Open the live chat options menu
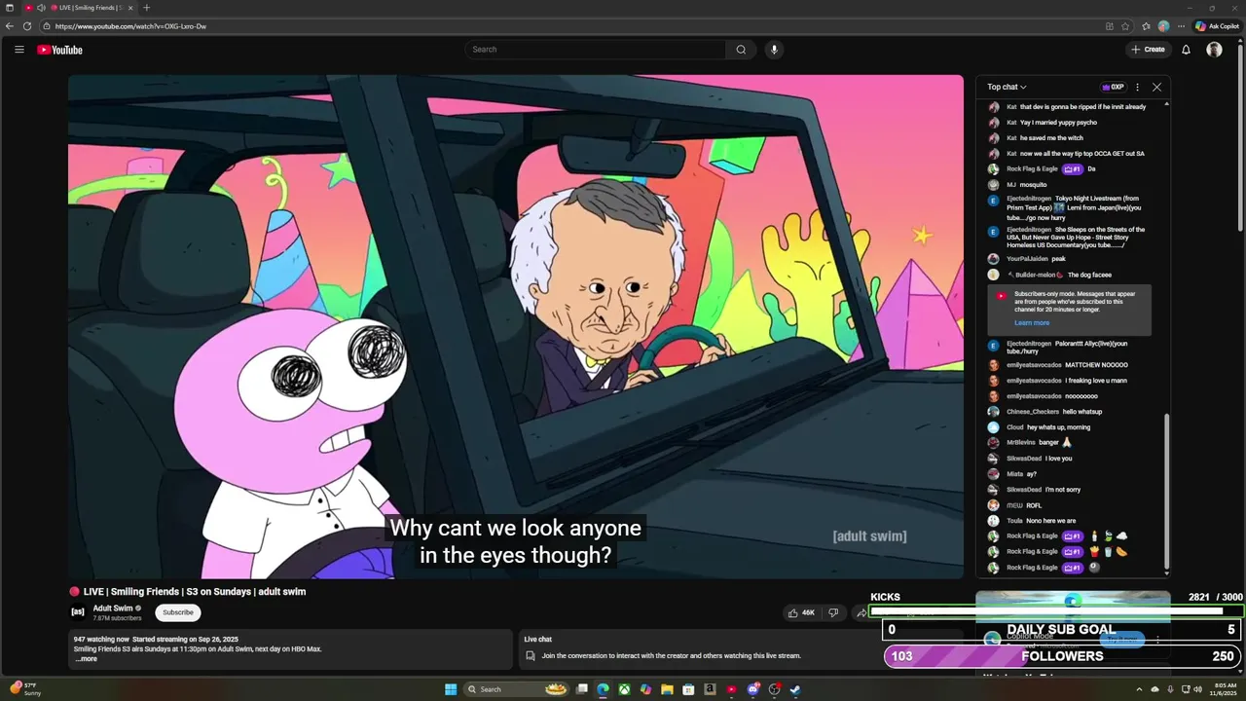Viewport: 1246px width, 701px height. pyautogui.click(x=1137, y=87)
